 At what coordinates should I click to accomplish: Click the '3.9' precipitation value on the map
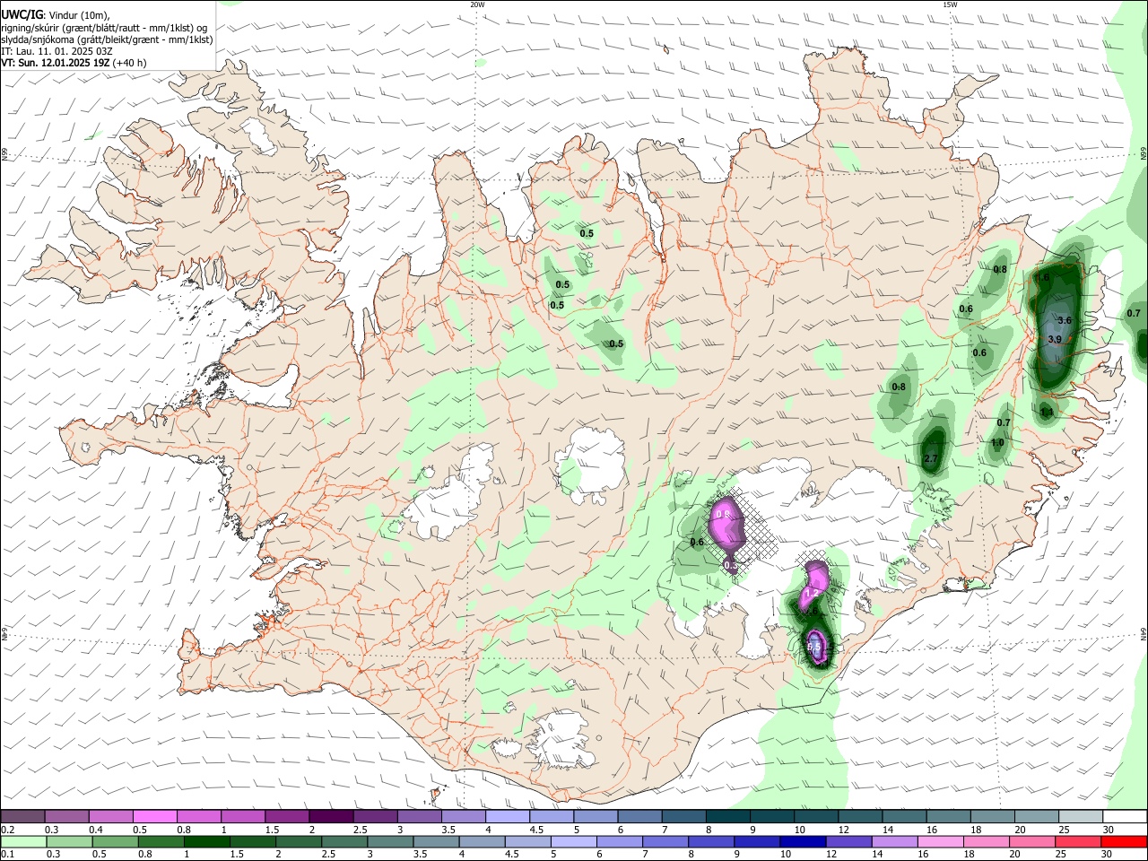coord(1055,339)
